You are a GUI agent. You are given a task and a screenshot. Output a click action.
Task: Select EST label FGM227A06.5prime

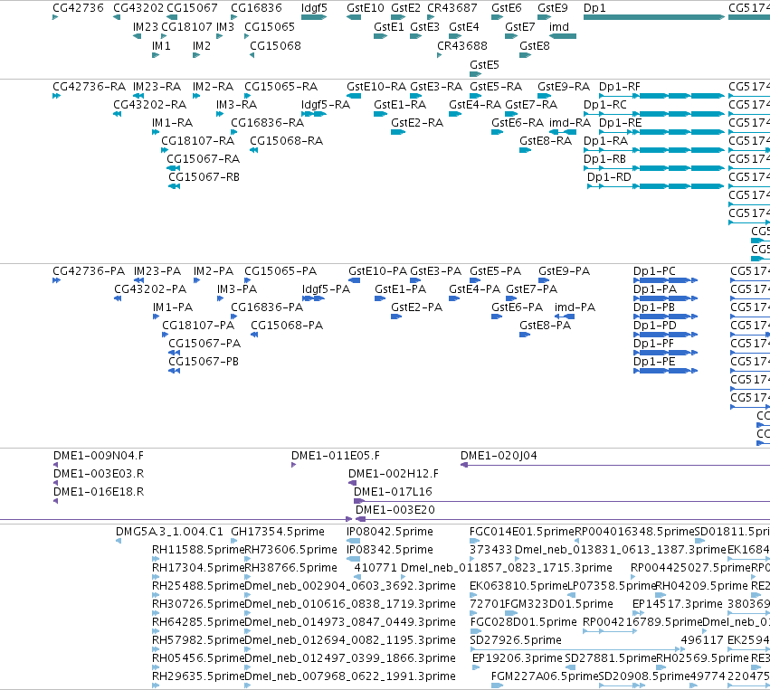545,676
